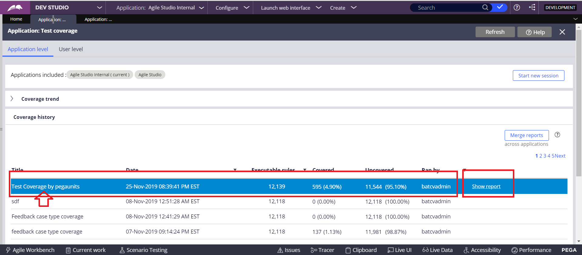Image resolution: width=582 pixels, height=255 pixels.
Task: Click the Next pagination link
Action: (x=560, y=156)
